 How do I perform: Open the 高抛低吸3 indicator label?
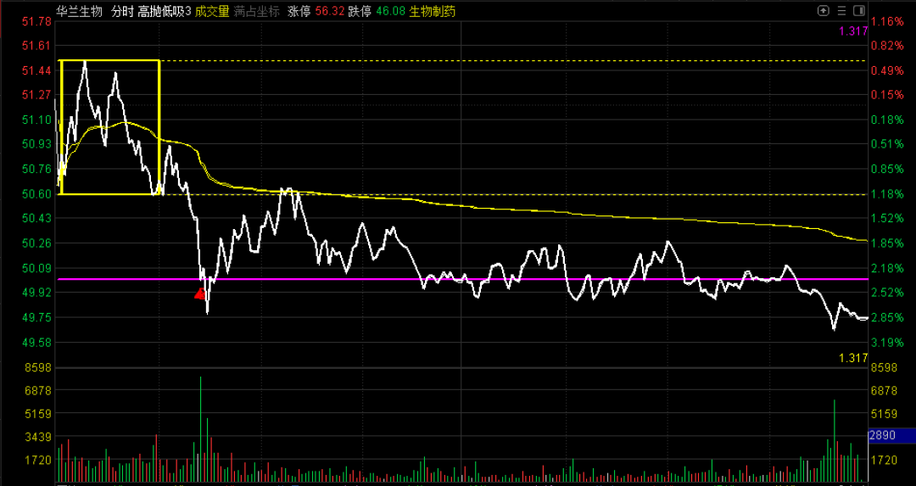pyautogui.click(x=165, y=11)
